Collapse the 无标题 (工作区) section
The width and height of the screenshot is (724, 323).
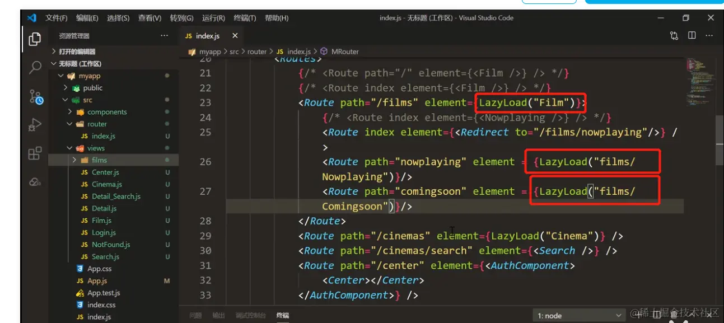54,64
